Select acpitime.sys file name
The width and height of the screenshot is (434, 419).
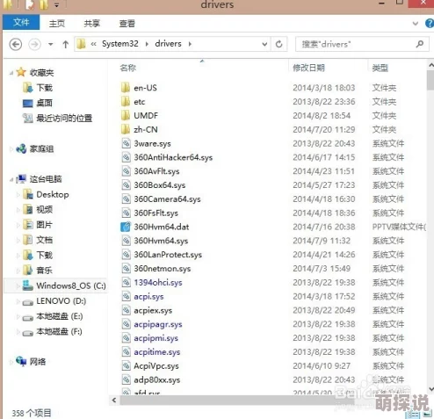pos(157,352)
